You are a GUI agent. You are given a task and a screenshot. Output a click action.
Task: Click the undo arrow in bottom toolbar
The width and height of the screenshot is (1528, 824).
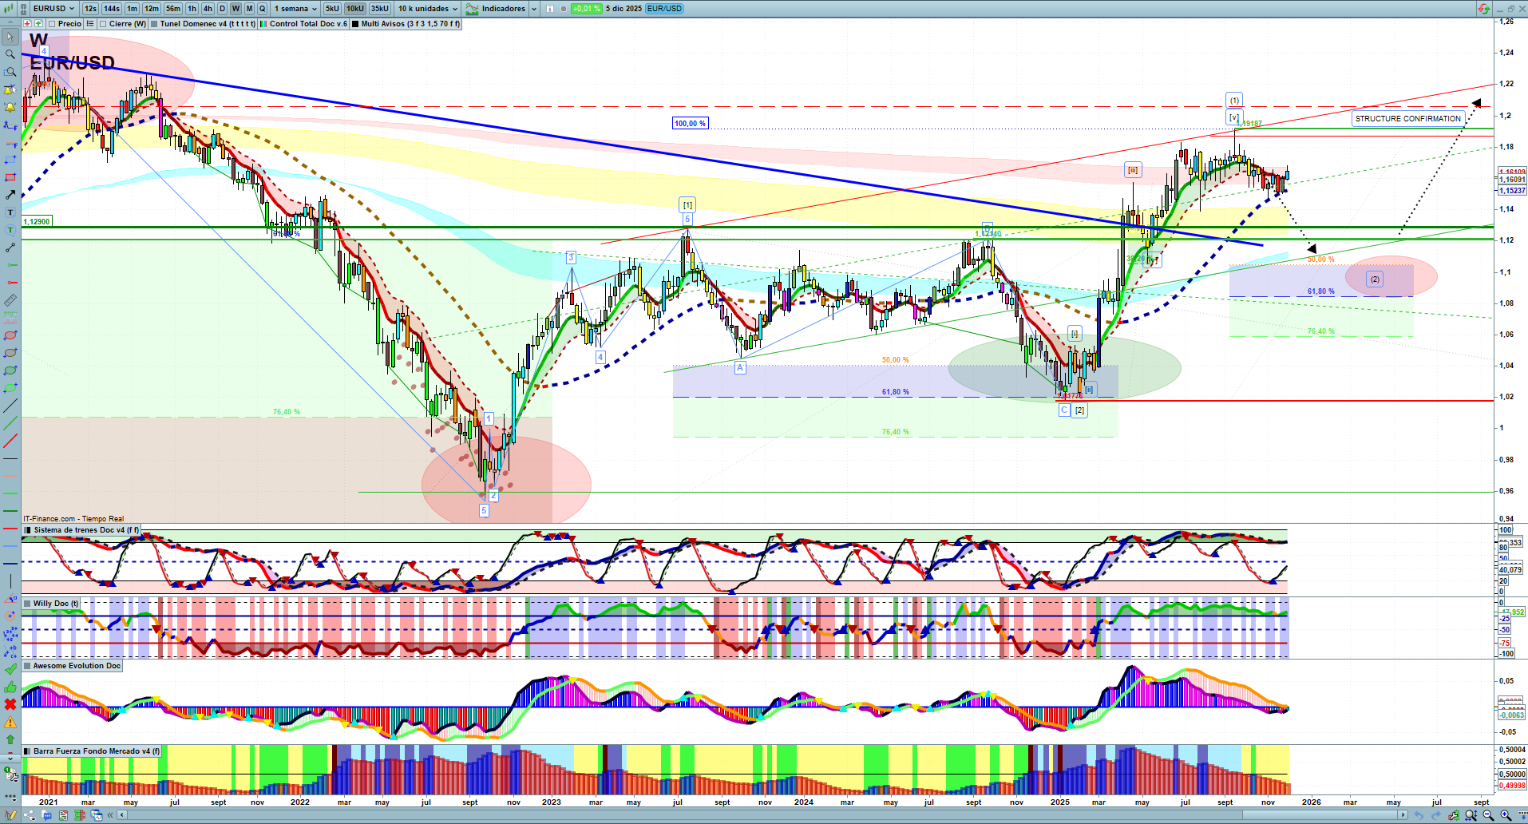click(x=1419, y=815)
